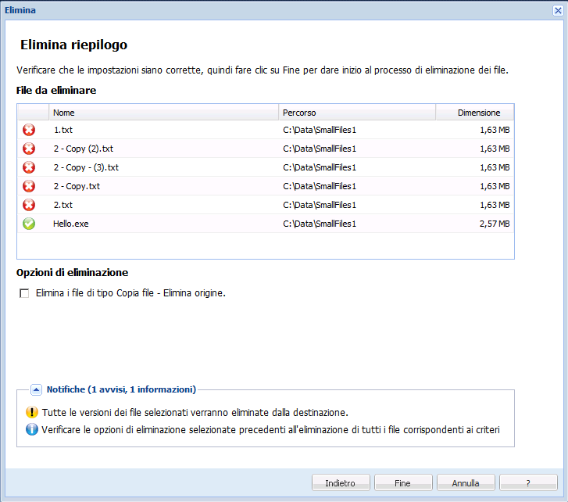Sort file list by Percorso column
Screen dimensions: 568x502
pos(356,113)
